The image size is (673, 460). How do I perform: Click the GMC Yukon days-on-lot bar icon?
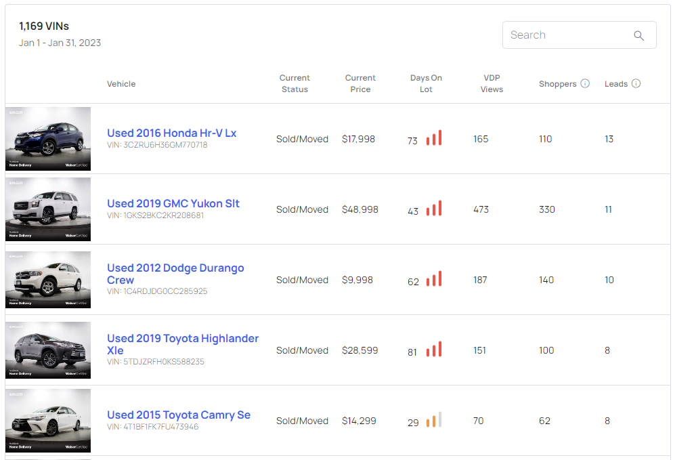[x=434, y=209]
